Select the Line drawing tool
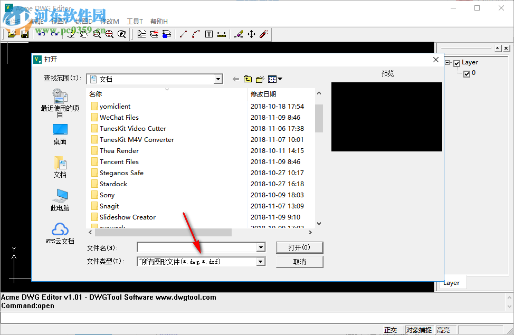Image resolution: width=514 pixels, height=335 pixels. click(183, 34)
